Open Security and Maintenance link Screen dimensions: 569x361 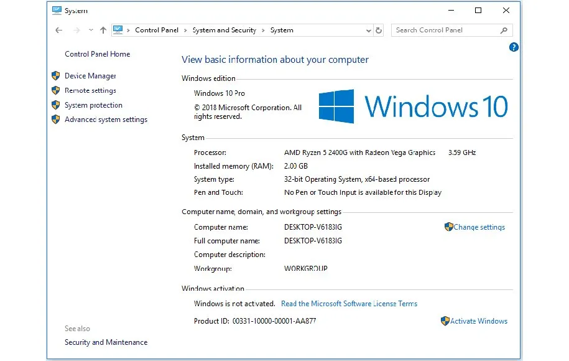click(x=106, y=342)
